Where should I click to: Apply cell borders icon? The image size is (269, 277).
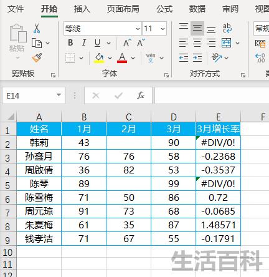pyautogui.click(x=70, y=58)
